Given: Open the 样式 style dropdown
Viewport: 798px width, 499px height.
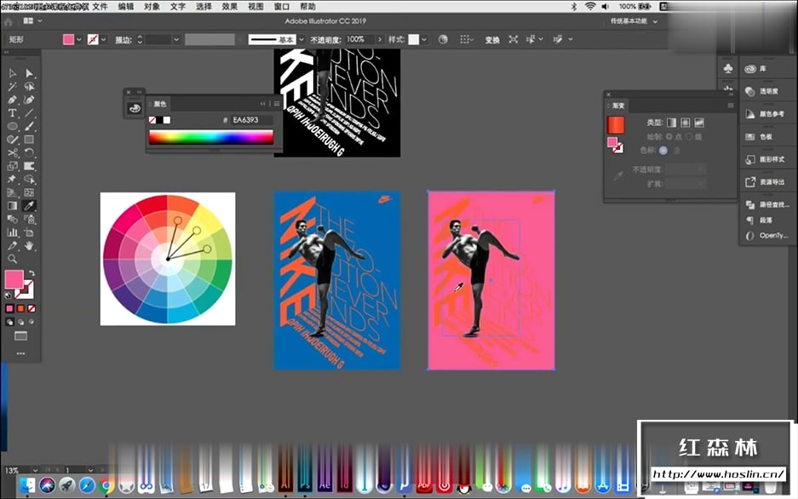Looking at the screenshot, I should click(424, 39).
